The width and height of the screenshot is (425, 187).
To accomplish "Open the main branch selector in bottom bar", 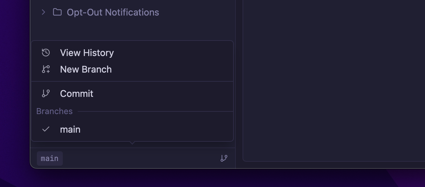I will tap(50, 158).
